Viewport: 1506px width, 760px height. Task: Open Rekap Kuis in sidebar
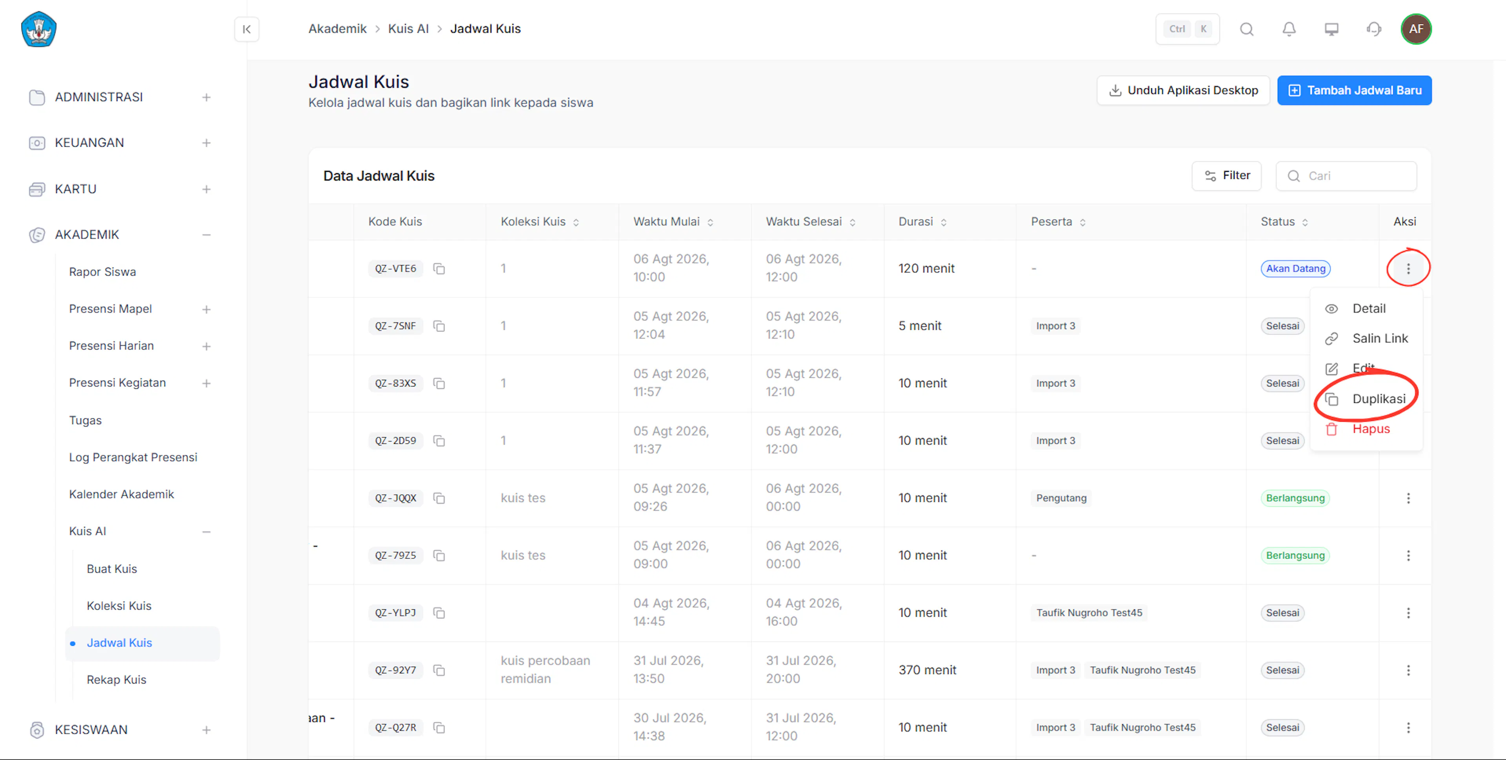[116, 680]
